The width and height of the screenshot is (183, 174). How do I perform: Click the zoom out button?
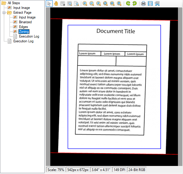(x=92, y=4)
